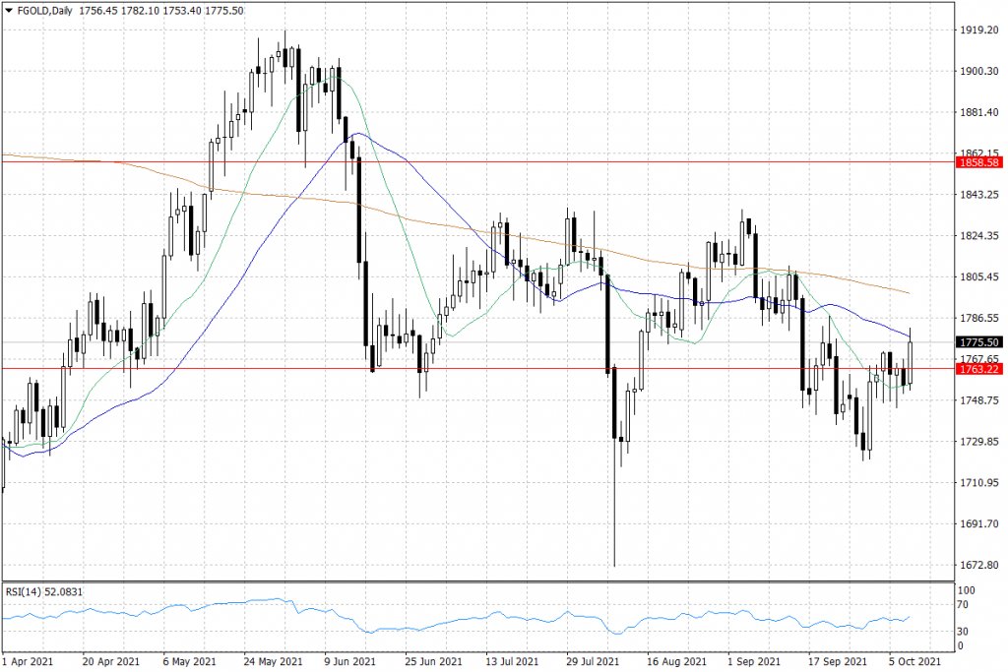The width and height of the screenshot is (1008, 672).
Task: Click the 1900.30 price axis label
Action: (x=979, y=71)
